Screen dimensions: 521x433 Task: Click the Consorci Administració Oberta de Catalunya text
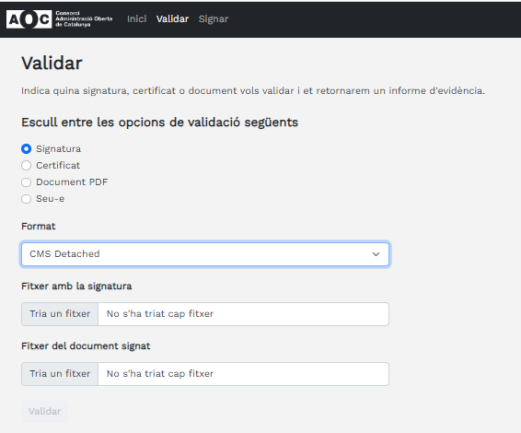point(84,19)
